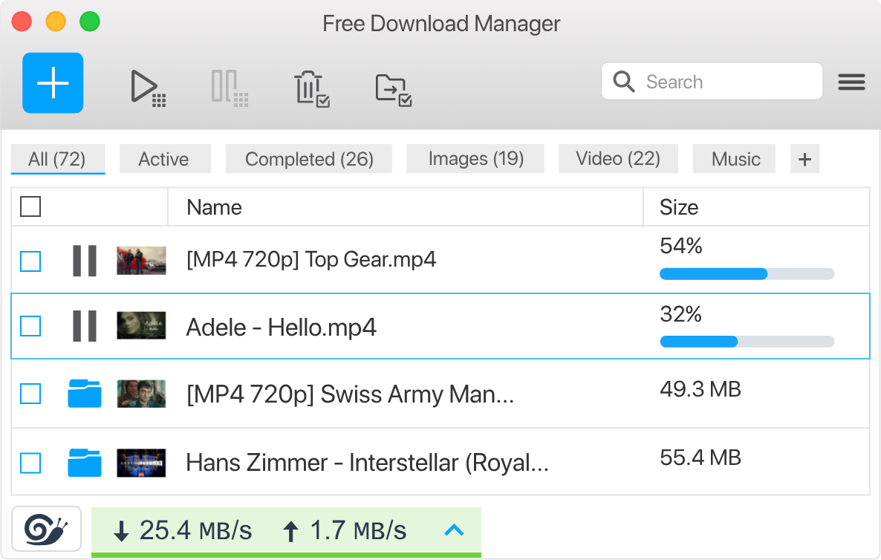Click the blue add download button

[x=53, y=83]
